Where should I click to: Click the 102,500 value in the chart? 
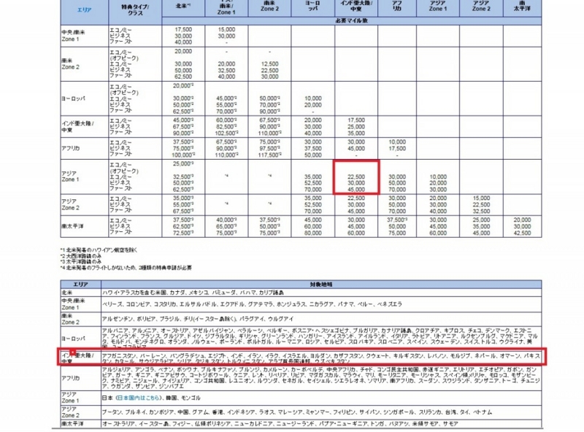coord(226,133)
